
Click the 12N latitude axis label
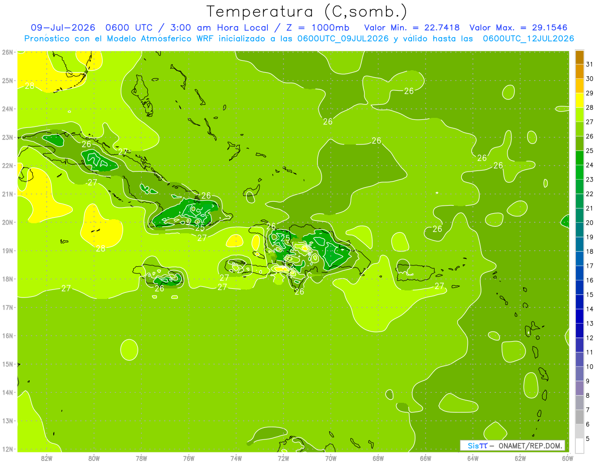click(7, 449)
